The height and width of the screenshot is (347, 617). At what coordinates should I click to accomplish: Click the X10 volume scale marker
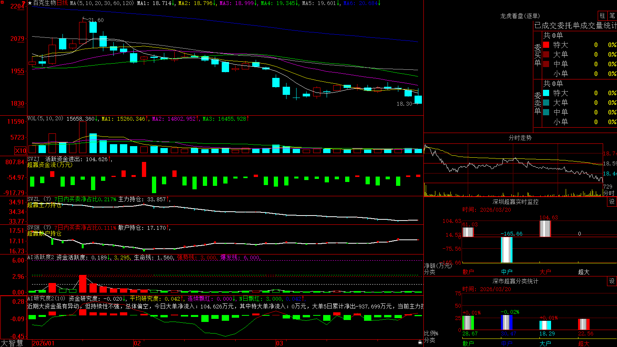pyautogui.click(x=20, y=151)
